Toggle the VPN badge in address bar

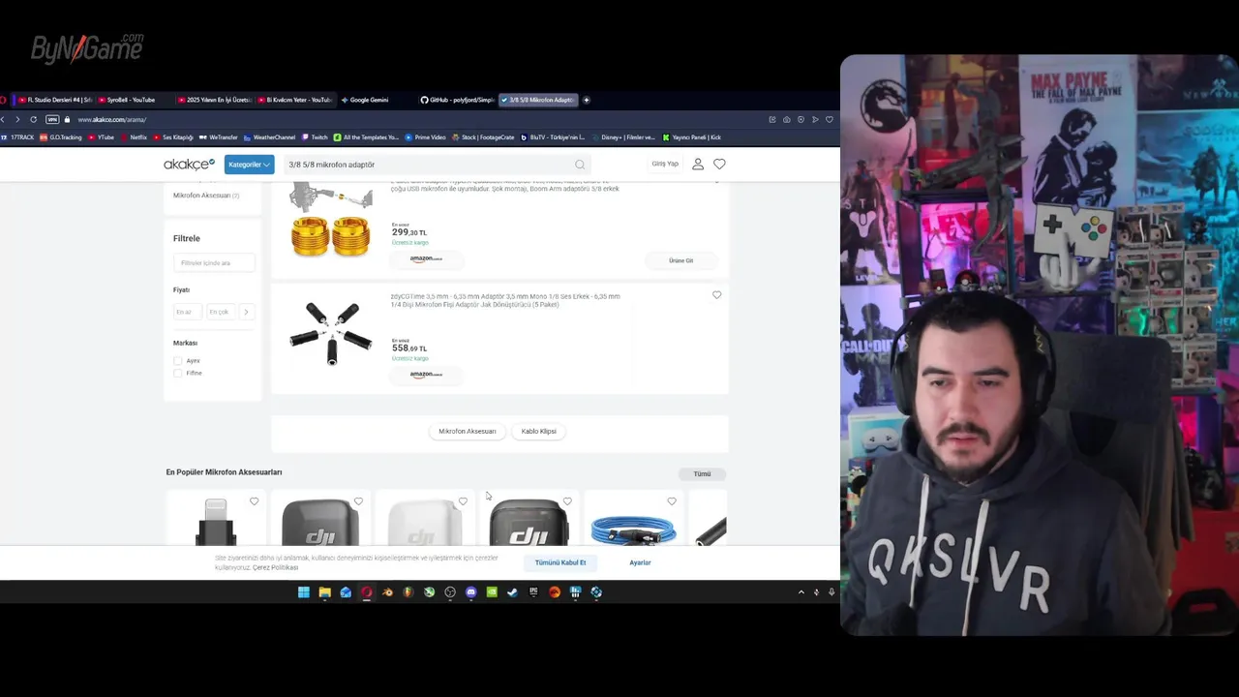click(x=52, y=119)
